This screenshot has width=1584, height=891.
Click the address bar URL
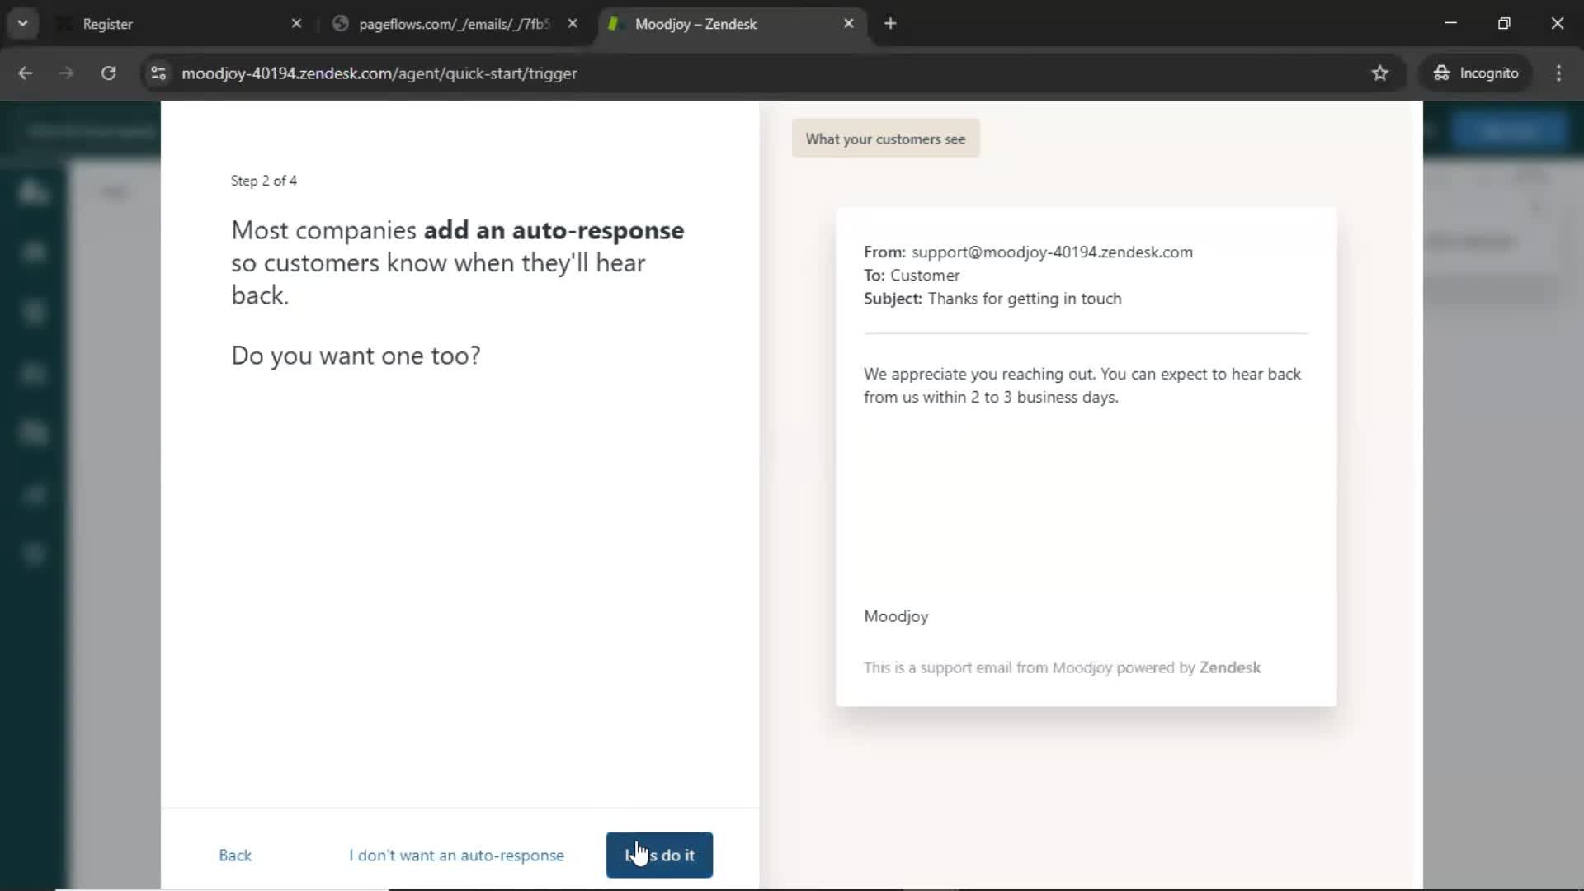(x=379, y=73)
